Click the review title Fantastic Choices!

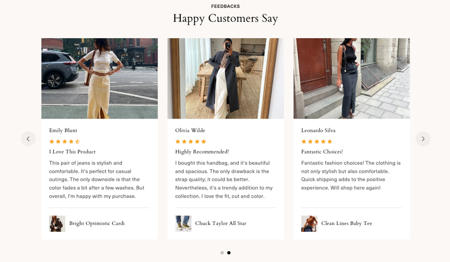pos(322,152)
